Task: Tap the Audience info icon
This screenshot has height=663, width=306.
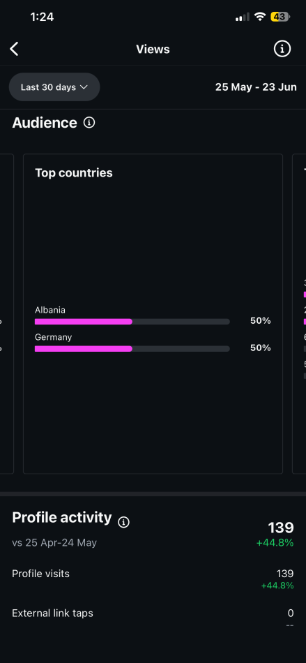Action: [x=89, y=123]
